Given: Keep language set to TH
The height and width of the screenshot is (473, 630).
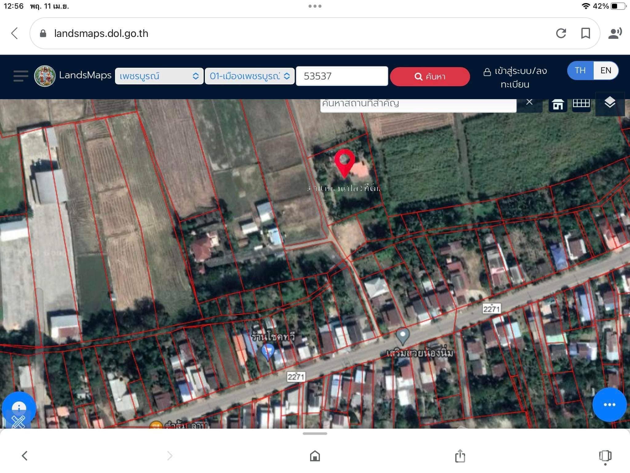Looking at the screenshot, I should pos(580,71).
